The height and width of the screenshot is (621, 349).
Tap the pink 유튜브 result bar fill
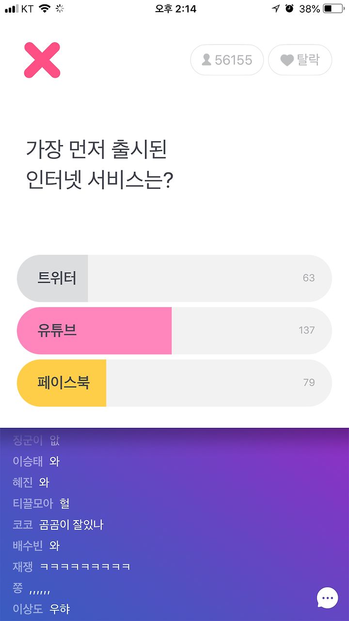pos(95,330)
